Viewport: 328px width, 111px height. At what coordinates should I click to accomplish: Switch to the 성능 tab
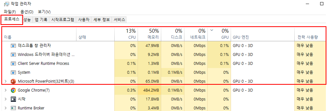27,20
